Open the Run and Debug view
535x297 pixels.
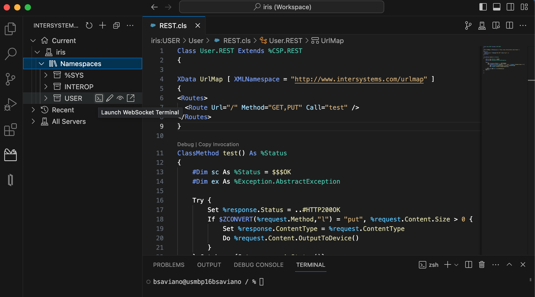pos(10,104)
